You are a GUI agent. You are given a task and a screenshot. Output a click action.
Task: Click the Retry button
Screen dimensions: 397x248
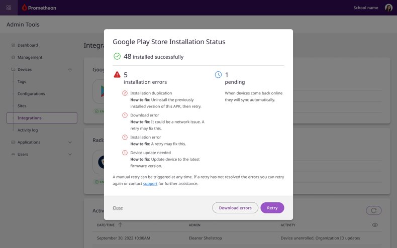click(272, 208)
